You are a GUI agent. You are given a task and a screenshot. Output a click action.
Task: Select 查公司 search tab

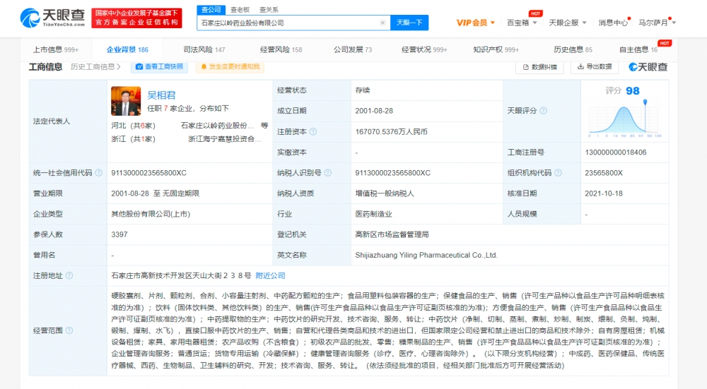(211, 9)
